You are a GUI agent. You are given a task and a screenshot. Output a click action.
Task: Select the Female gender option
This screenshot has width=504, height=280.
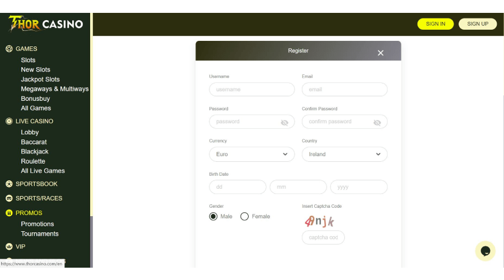coord(245,217)
